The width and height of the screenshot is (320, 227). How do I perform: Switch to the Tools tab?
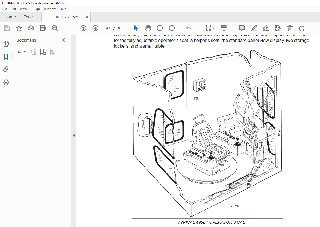pos(29,17)
